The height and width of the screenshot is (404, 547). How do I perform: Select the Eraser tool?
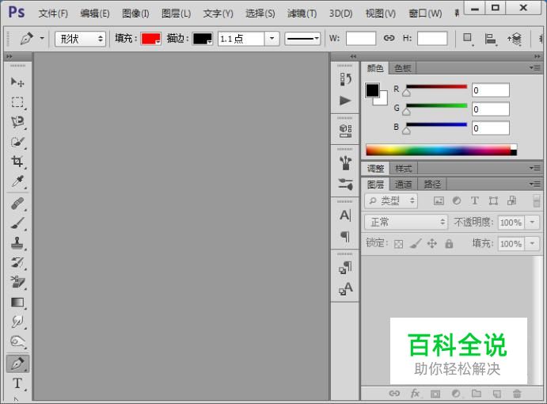pyautogui.click(x=17, y=282)
